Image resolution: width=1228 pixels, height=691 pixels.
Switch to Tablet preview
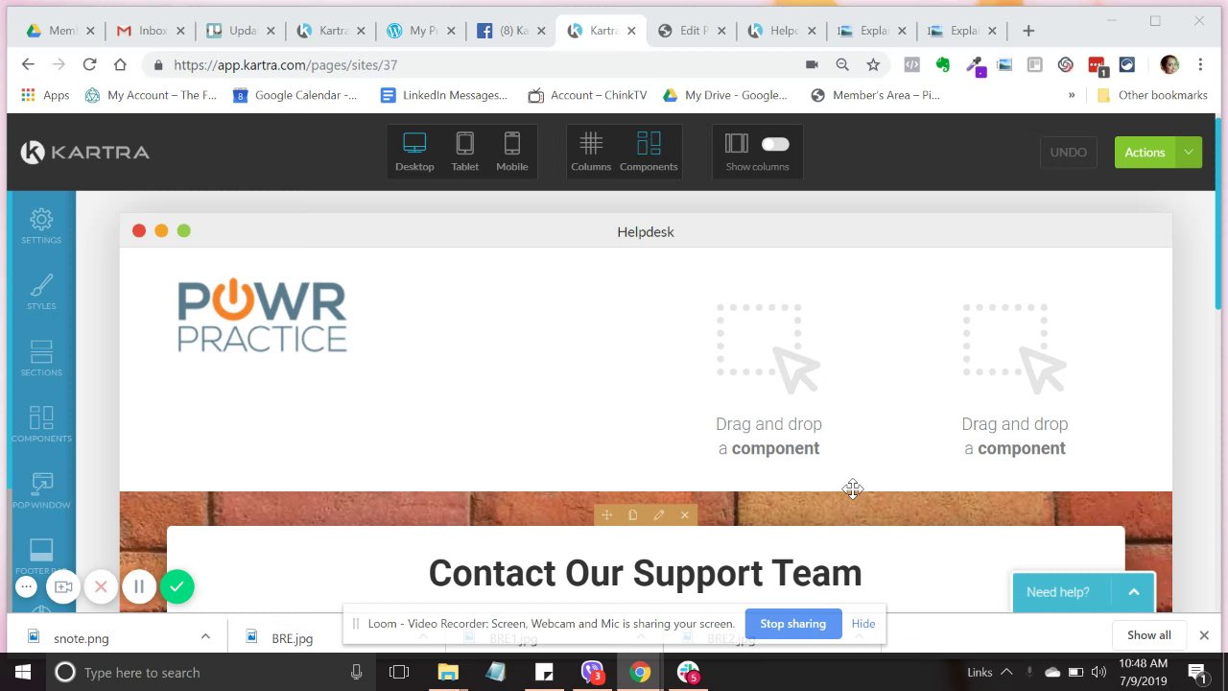tap(464, 152)
